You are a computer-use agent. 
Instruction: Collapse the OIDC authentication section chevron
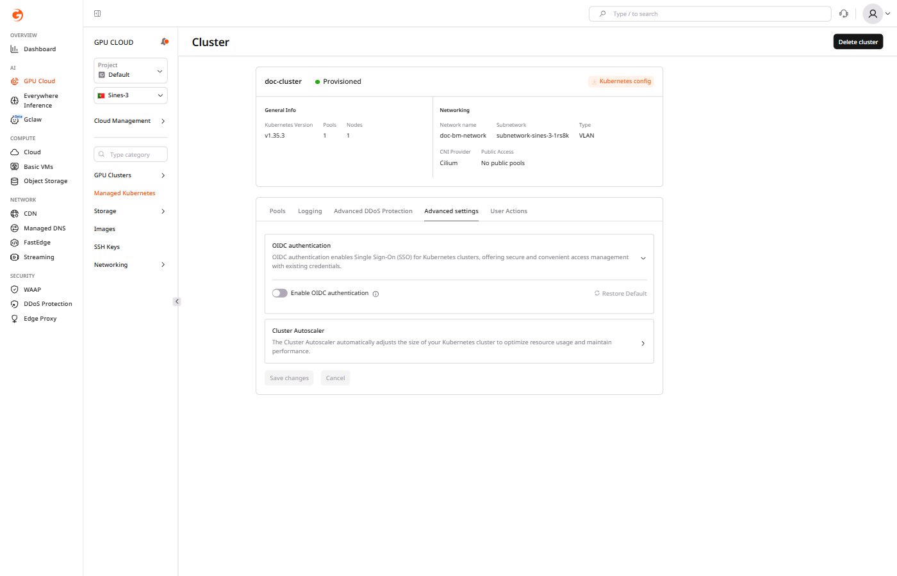[x=643, y=259]
